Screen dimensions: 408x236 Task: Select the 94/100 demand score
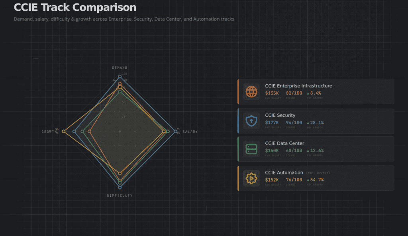(294, 122)
